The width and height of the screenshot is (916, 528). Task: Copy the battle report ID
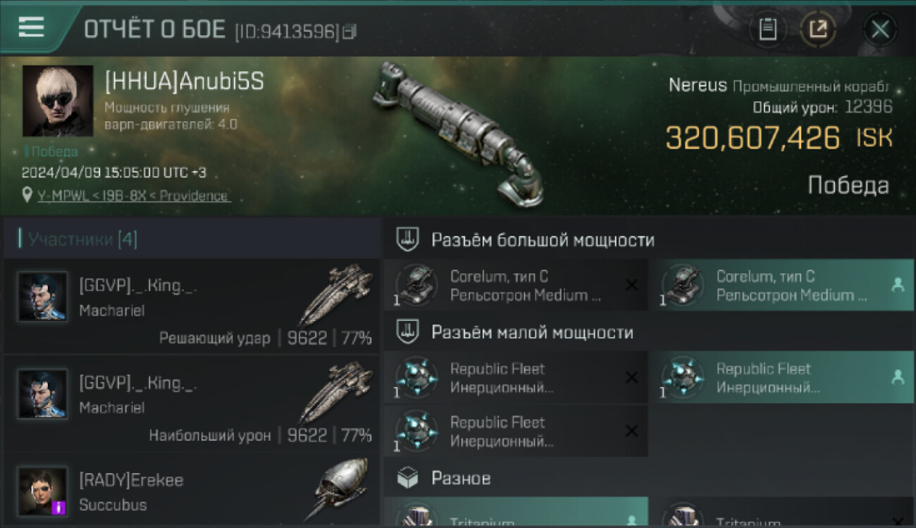click(349, 31)
